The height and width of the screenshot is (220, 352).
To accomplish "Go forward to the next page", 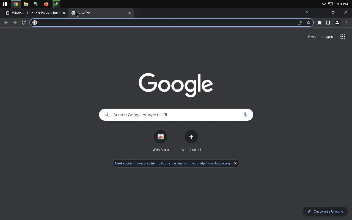I will coord(15,23).
